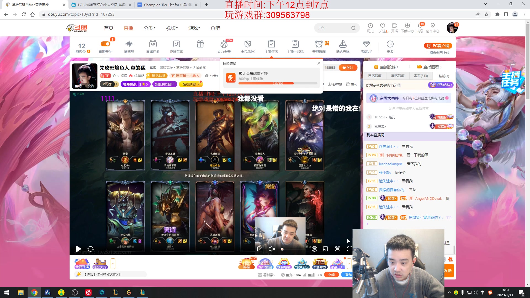Click the 充值 recharge button

coord(331,275)
